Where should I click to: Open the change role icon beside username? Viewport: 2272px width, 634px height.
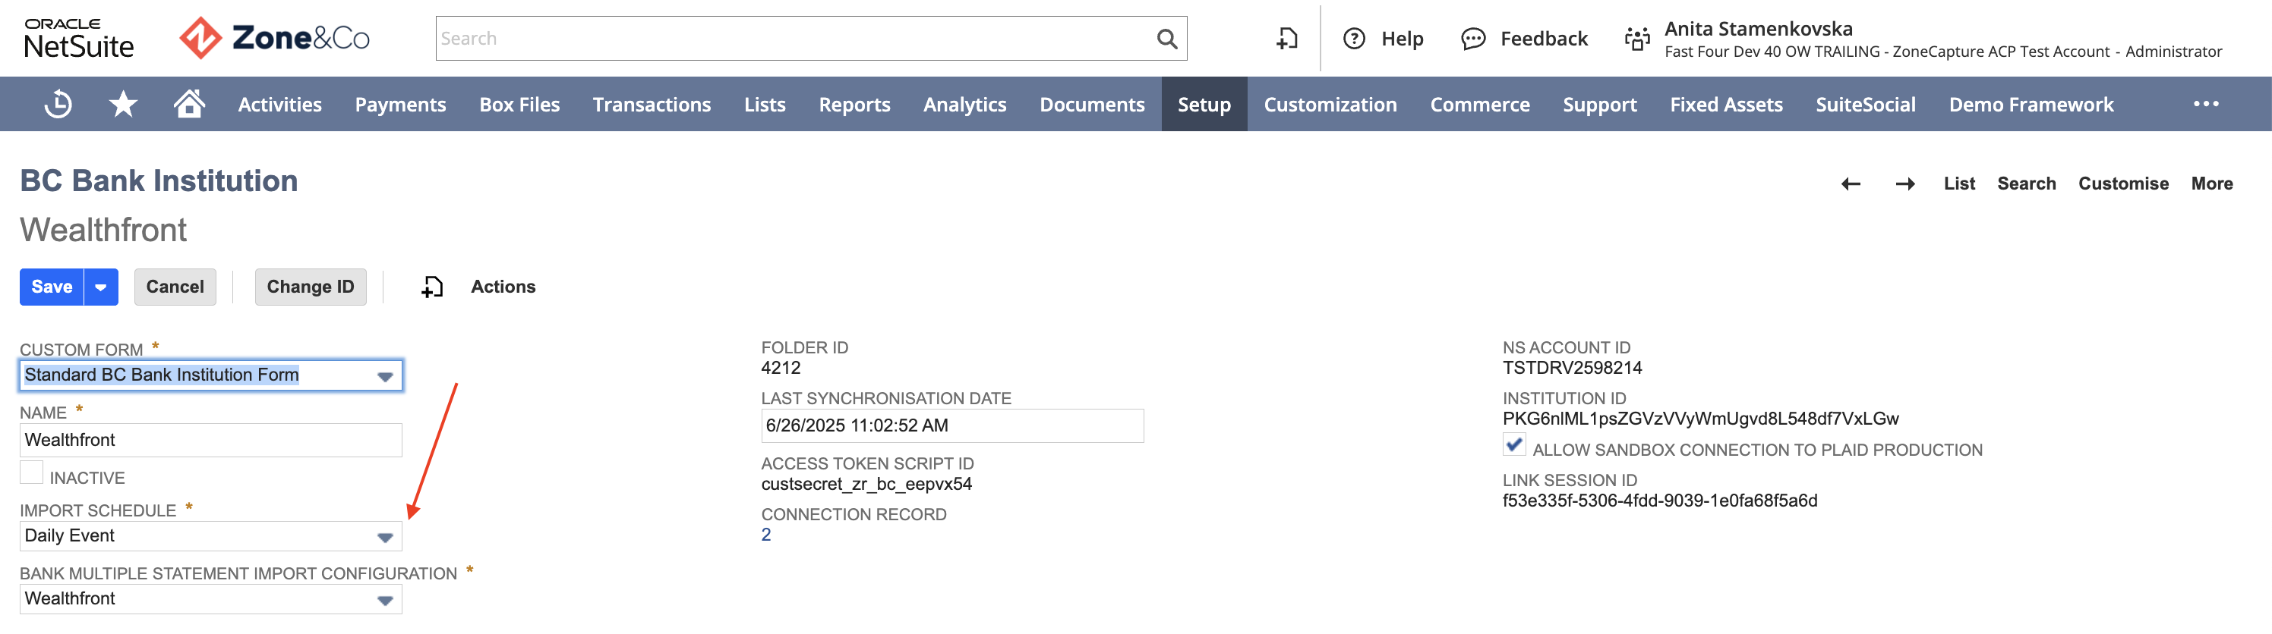coord(1637,39)
